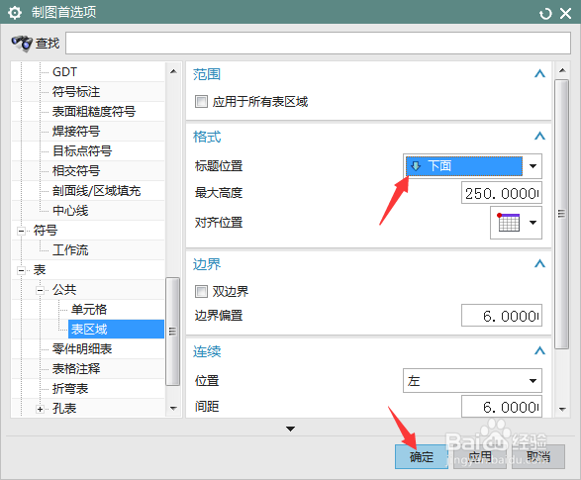Click tree panel scroll up arrow
The image size is (581, 480).
coord(173,71)
